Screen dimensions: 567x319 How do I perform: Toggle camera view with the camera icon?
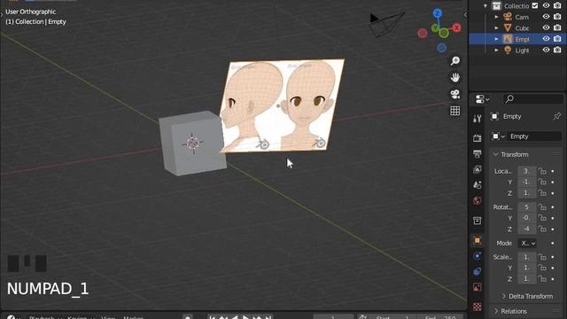point(454,95)
